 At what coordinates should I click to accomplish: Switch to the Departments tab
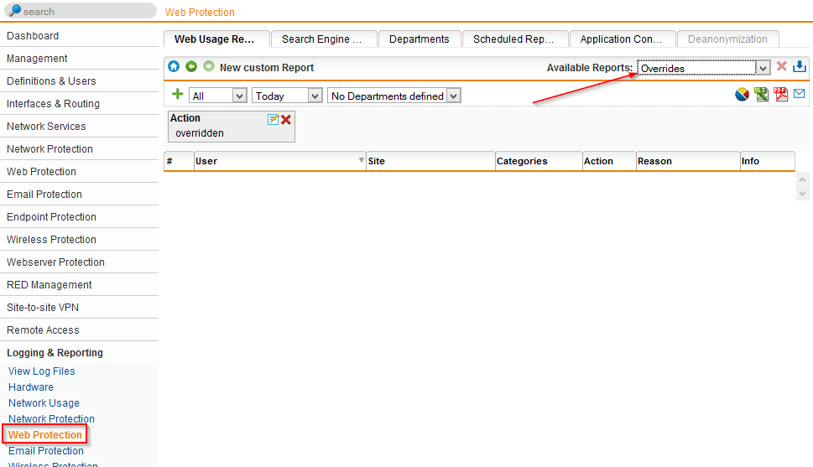click(x=419, y=39)
